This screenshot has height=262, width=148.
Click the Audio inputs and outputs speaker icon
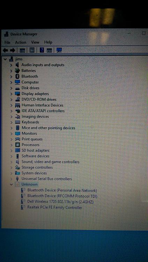(x=17, y=65)
